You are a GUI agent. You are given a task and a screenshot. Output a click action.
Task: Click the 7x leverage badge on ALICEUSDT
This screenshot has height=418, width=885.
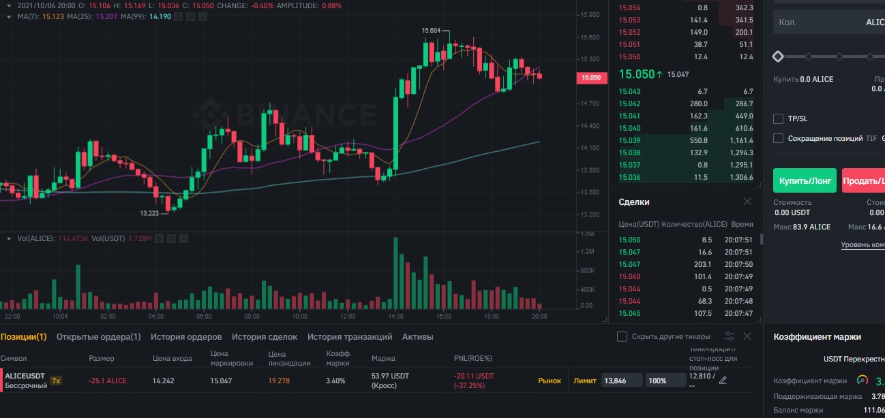coord(56,381)
